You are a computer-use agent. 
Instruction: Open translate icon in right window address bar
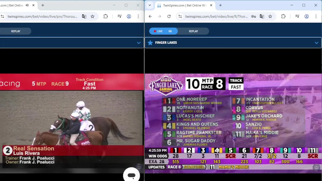tap(262, 16)
